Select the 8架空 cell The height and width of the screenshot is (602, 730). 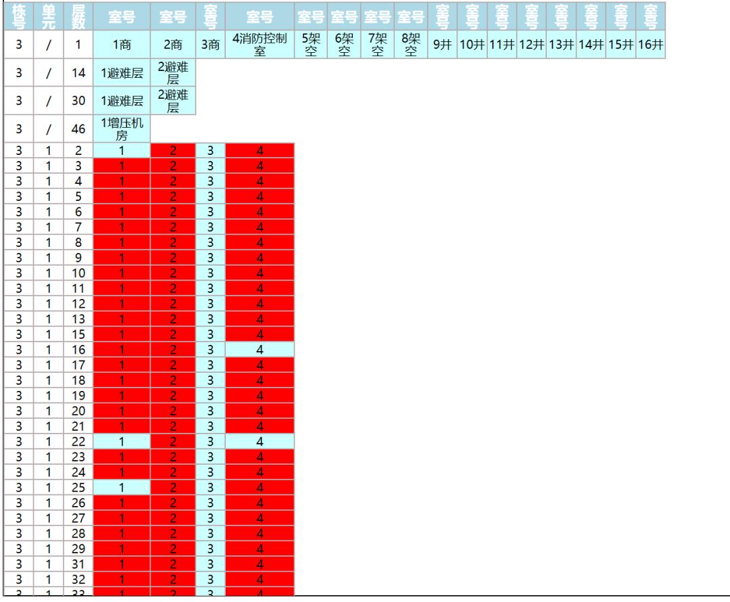(411, 45)
